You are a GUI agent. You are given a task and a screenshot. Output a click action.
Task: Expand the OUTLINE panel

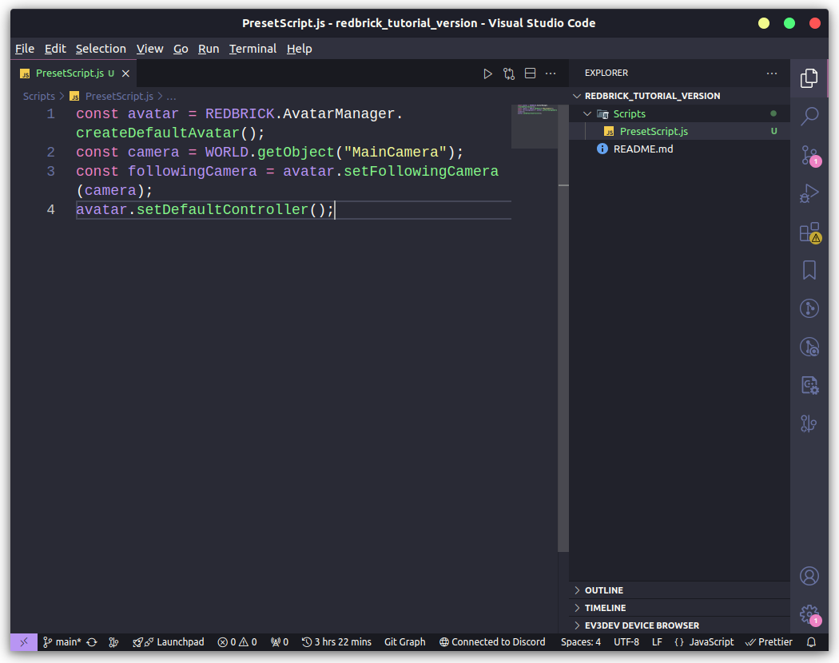(679, 590)
